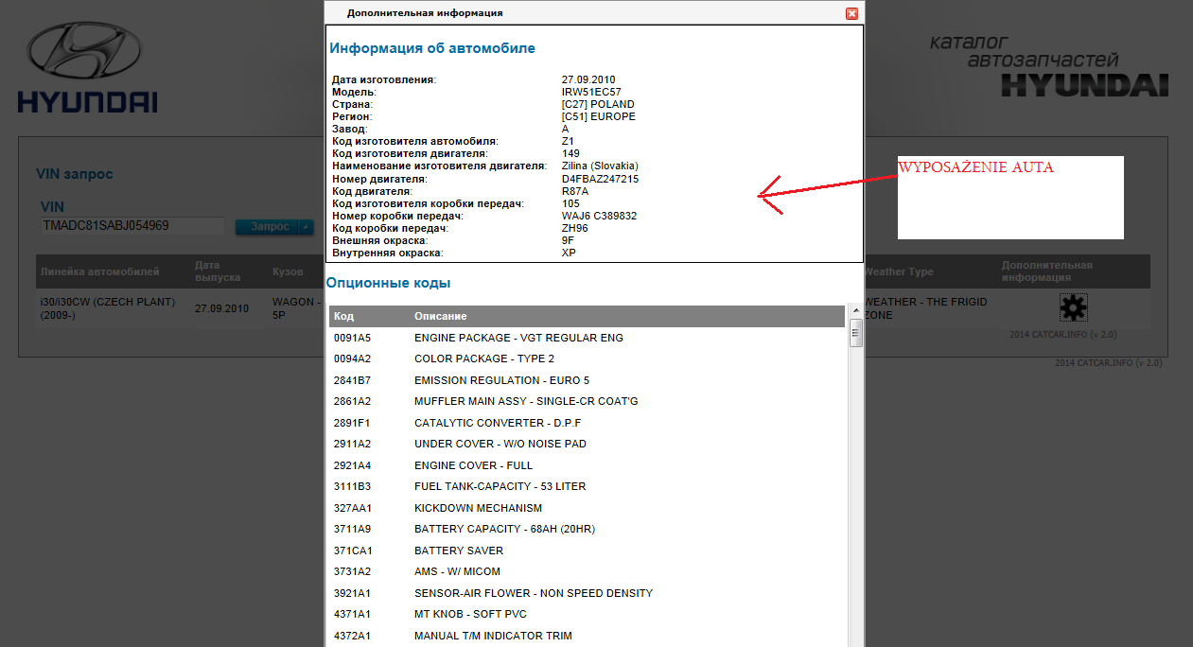Screen dimensions: 1193x647
Task: Focus the VIN input field
Action: point(132,226)
